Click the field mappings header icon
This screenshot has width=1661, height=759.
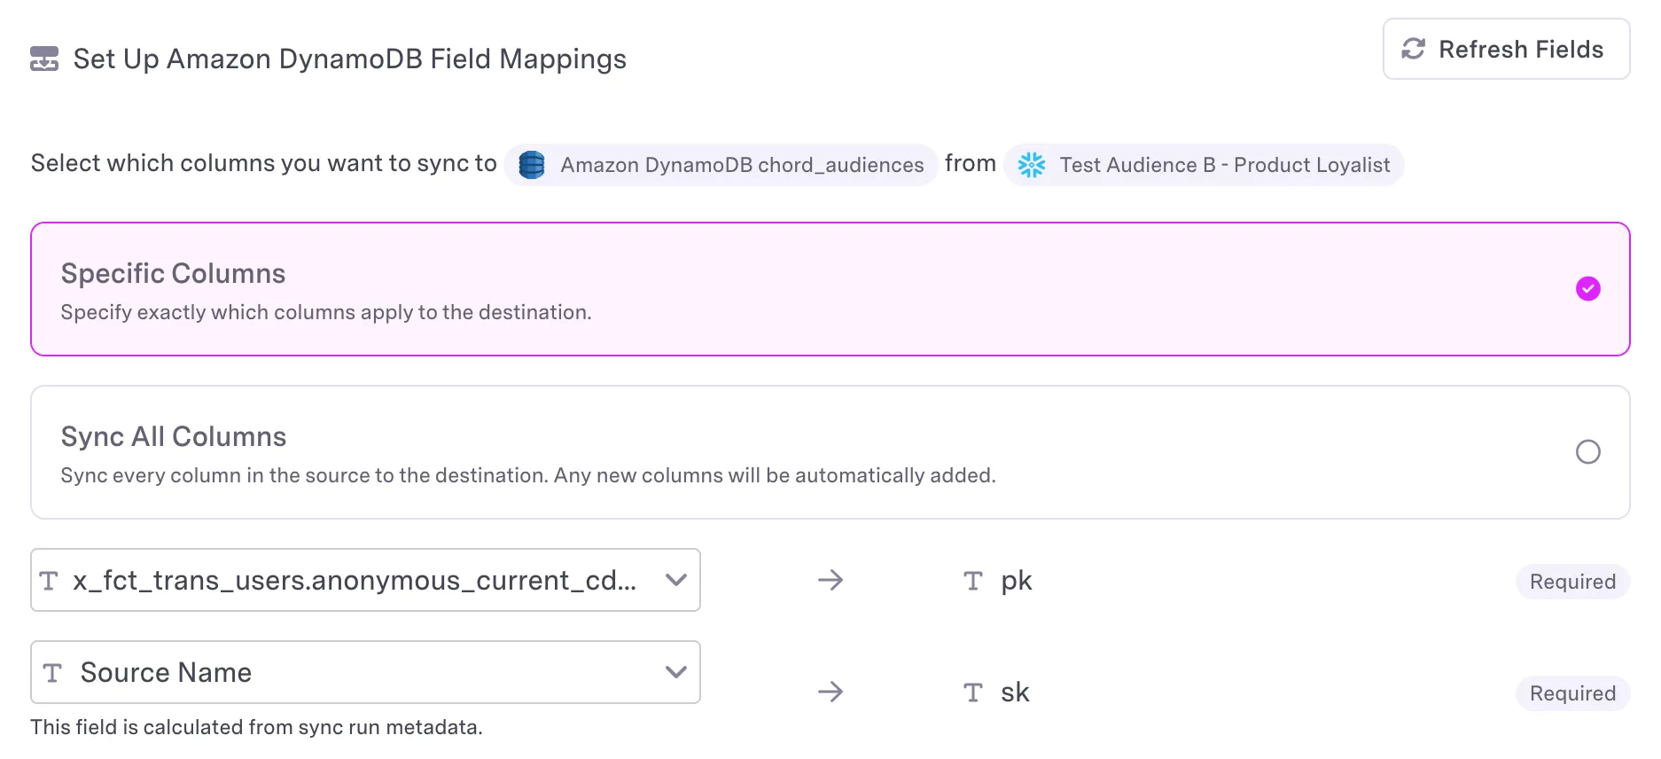(x=44, y=59)
